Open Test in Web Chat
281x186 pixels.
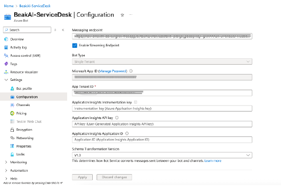point(29,121)
